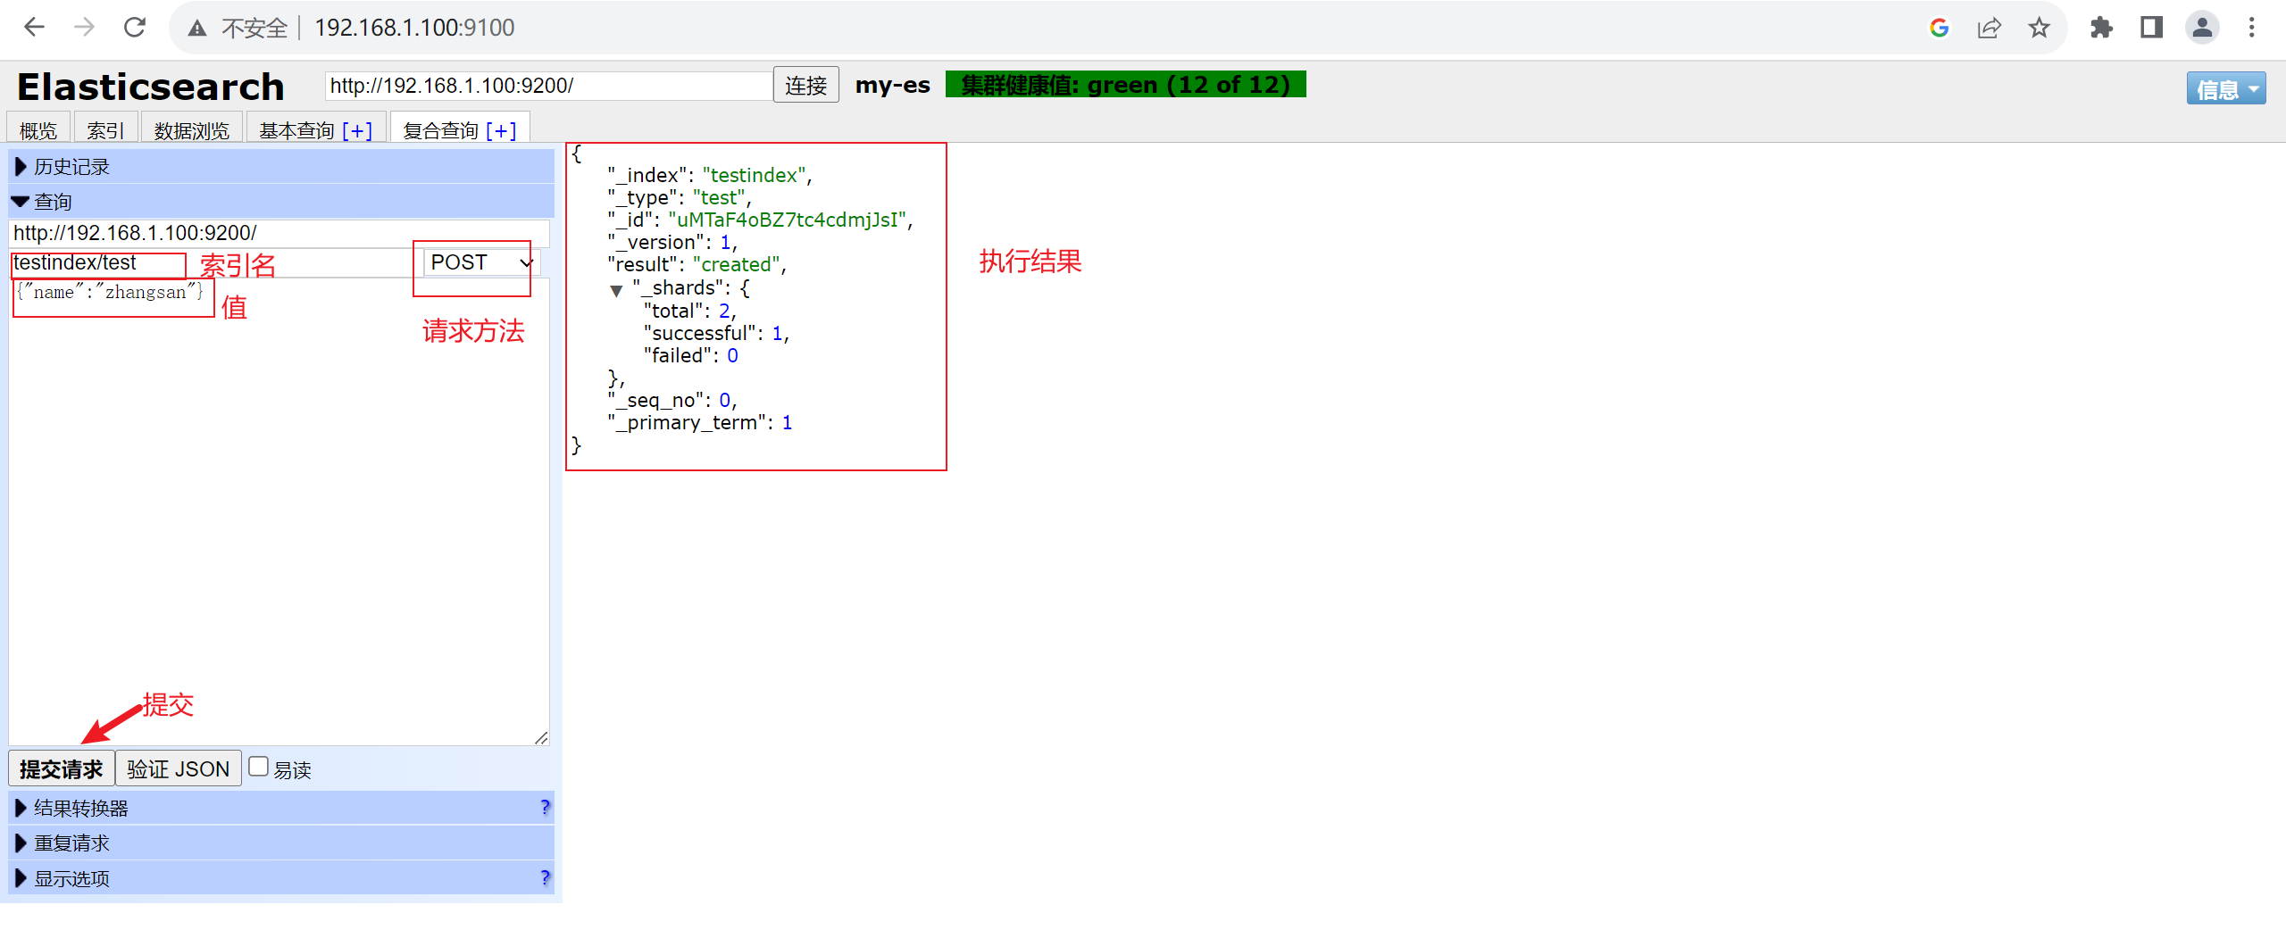Reload the page with refresh icon
This screenshot has height=930, width=2286.
click(x=135, y=28)
